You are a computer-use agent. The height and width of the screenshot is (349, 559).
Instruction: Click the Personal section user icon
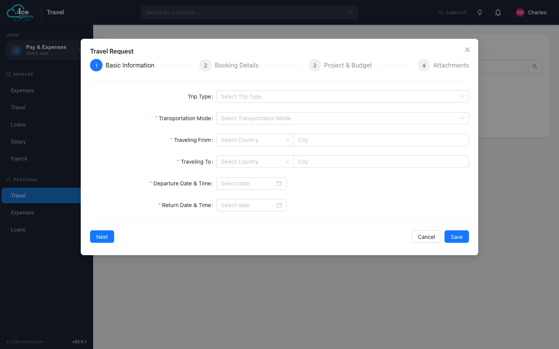tap(9, 180)
